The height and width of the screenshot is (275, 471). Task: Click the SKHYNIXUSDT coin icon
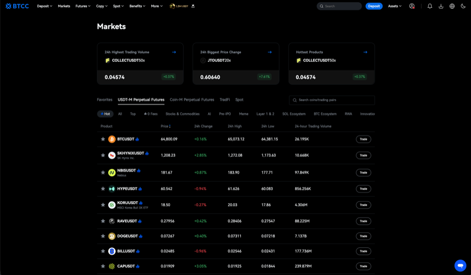point(112,155)
